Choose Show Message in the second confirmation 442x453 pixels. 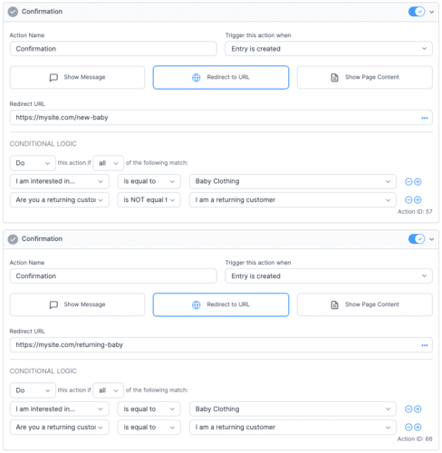tap(77, 304)
